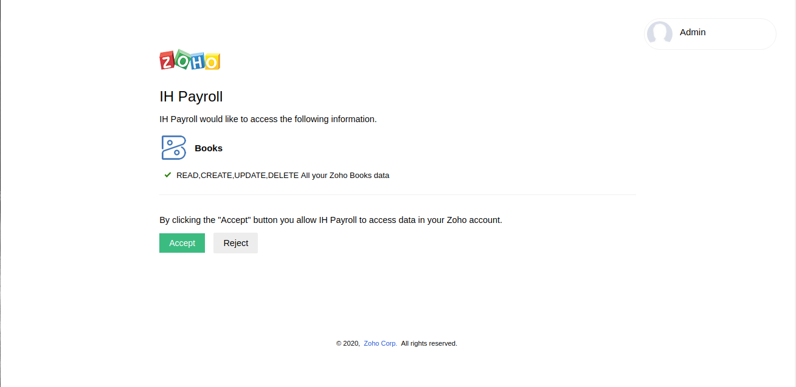Click the green checkmark beside permissions
This screenshot has width=796, height=387.
pos(168,175)
